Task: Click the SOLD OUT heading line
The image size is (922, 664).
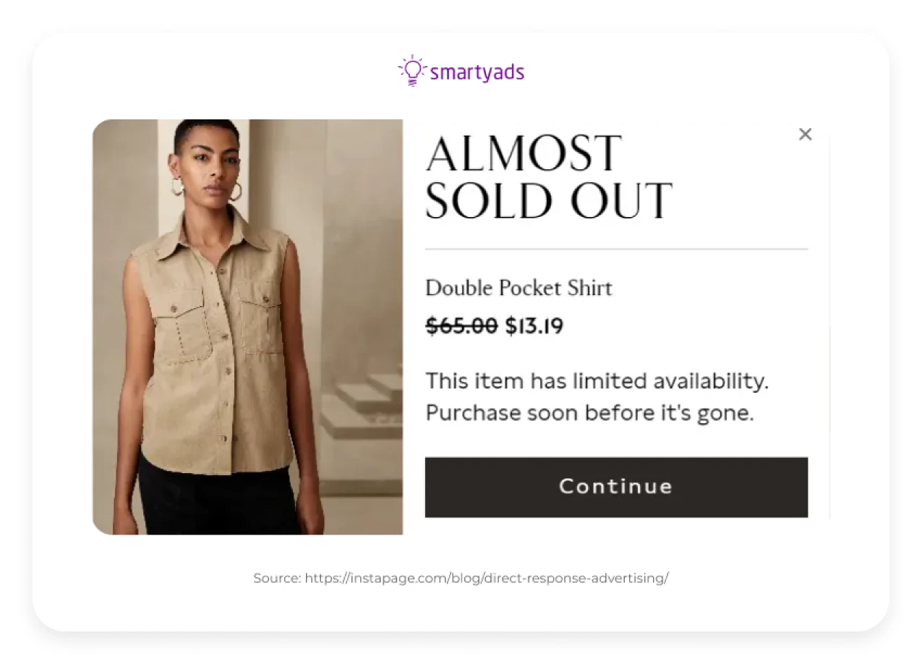Action: (x=548, y=200)
